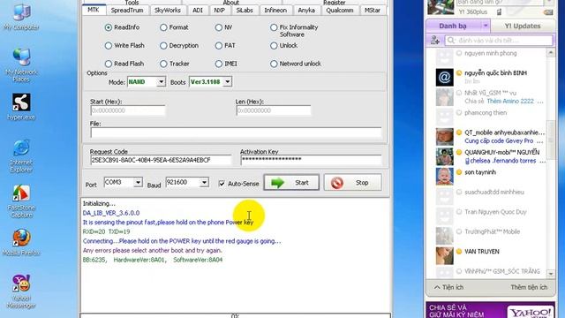Select Tracker radio option
565x318 pixels.
pos(163,64)
